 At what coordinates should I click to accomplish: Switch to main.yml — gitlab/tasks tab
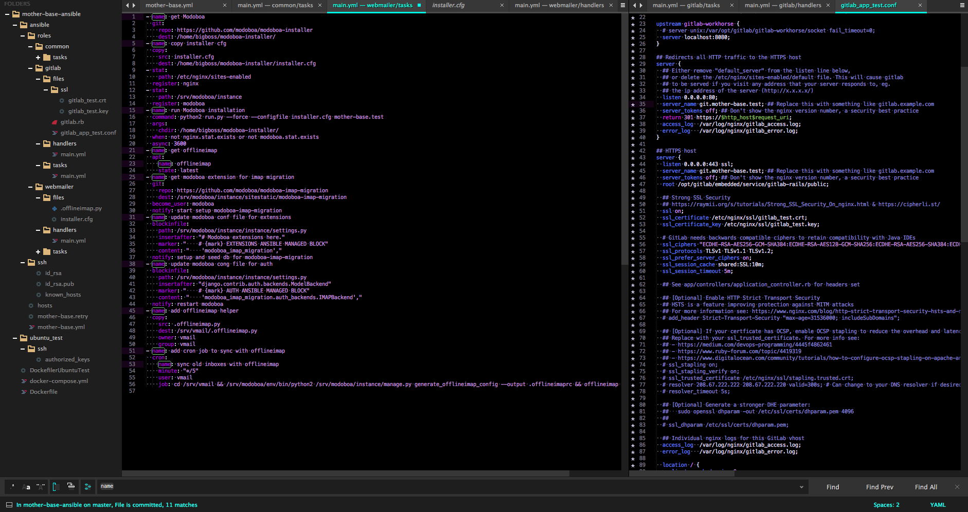pyautogui.click(x=686, y=5)
